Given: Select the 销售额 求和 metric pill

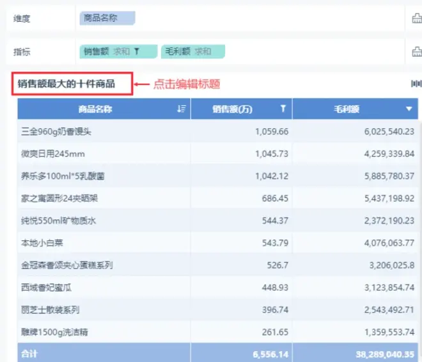Looking at the screenshot, I should (118, 51).
